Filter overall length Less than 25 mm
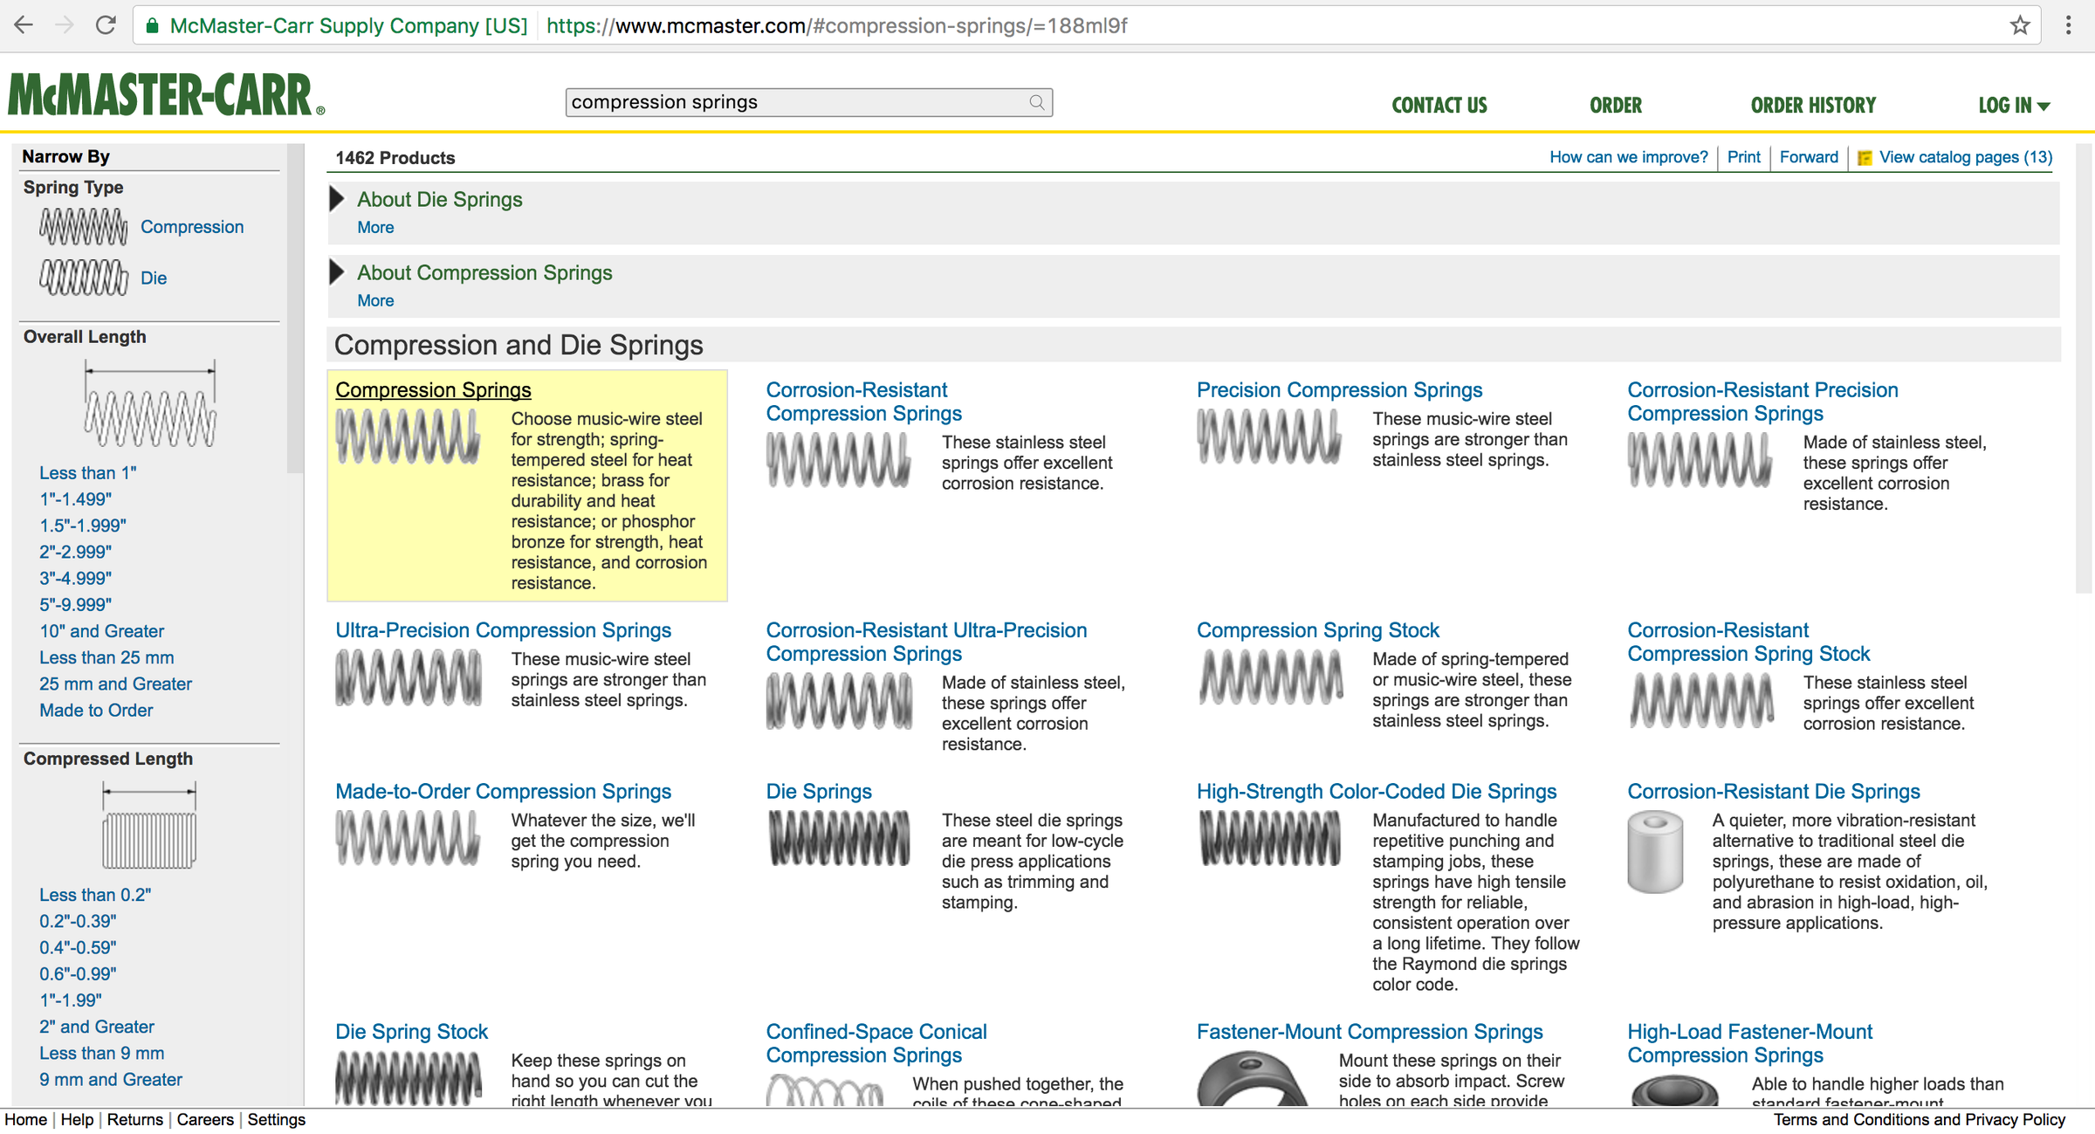This screenshot has height=1134, width=2095. (106, 657)
